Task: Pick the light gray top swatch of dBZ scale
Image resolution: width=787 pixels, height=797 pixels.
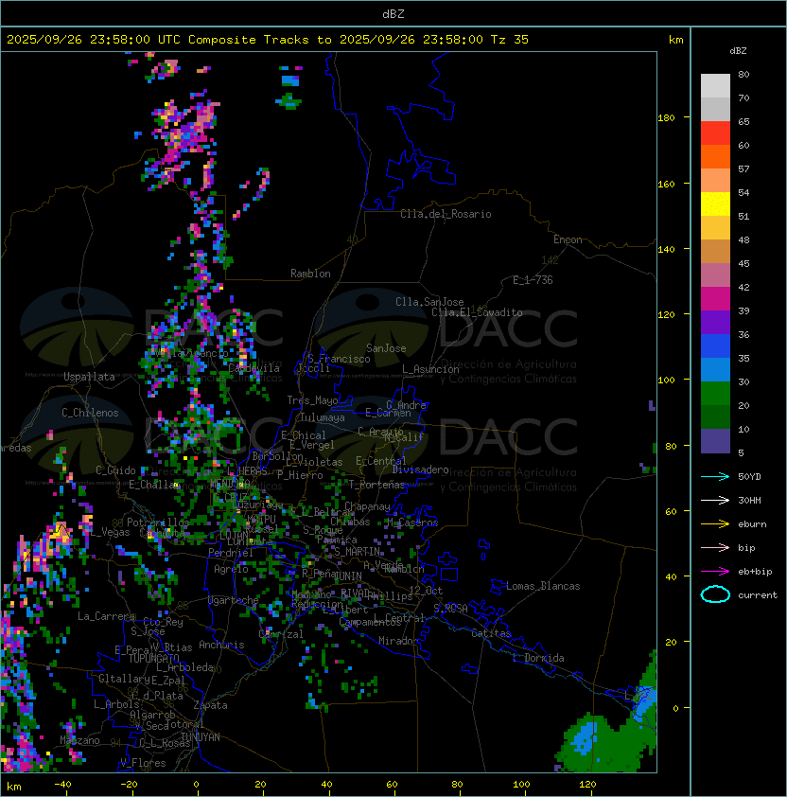Action: click(x=715, y=86)
